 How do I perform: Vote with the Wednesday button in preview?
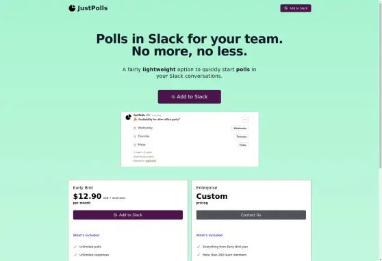click(240, 128)
